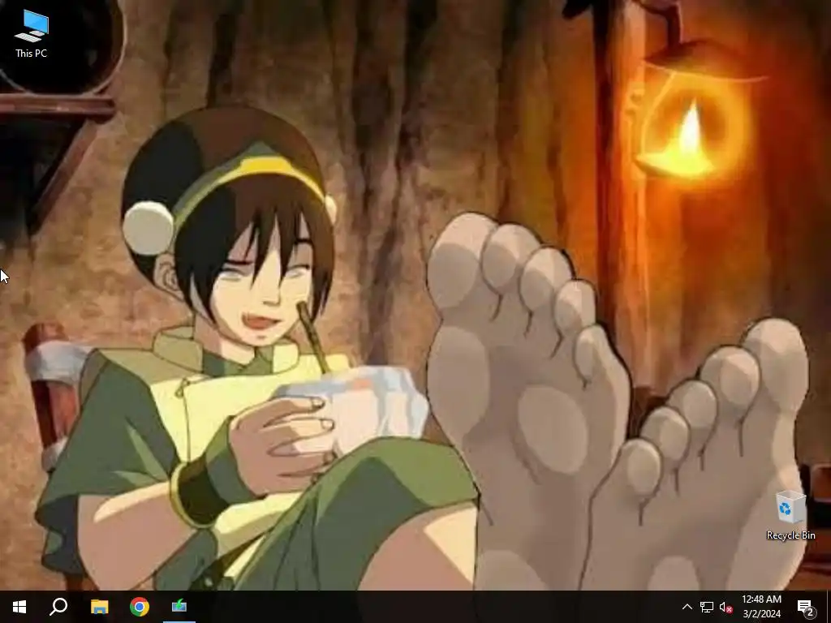Open the muted volume tray icon
831x623 pixels.
726,607
